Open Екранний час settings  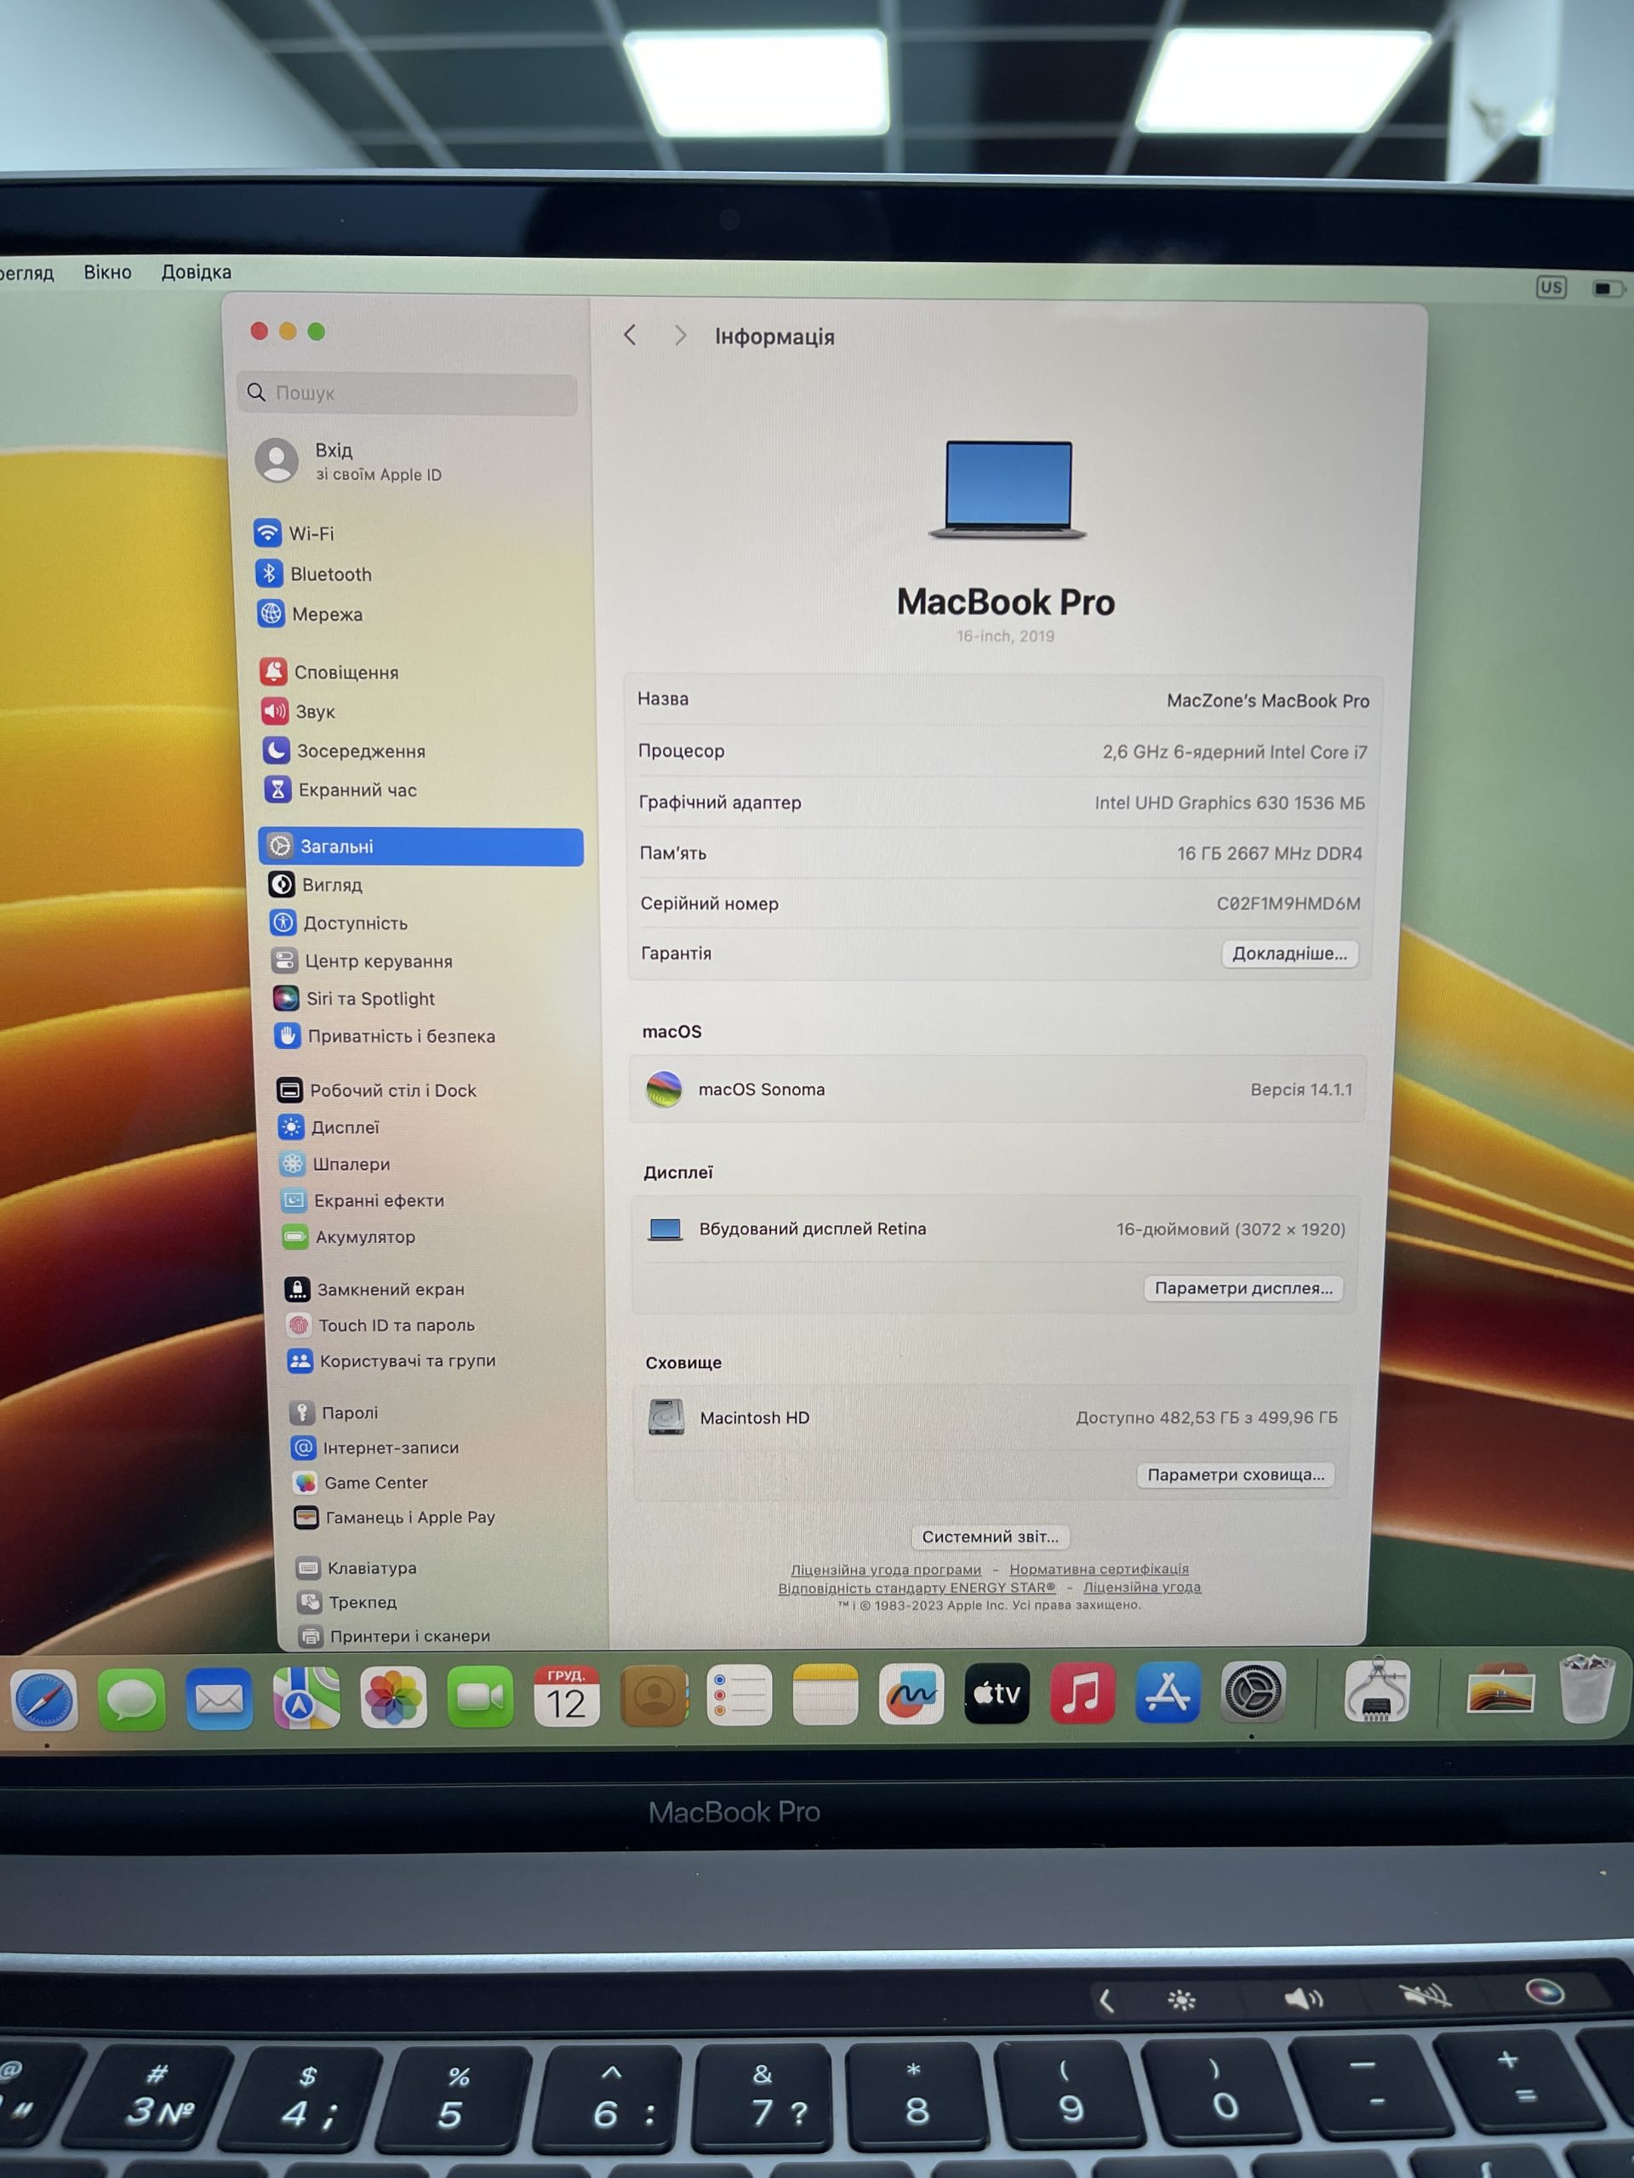click(340, 790)
